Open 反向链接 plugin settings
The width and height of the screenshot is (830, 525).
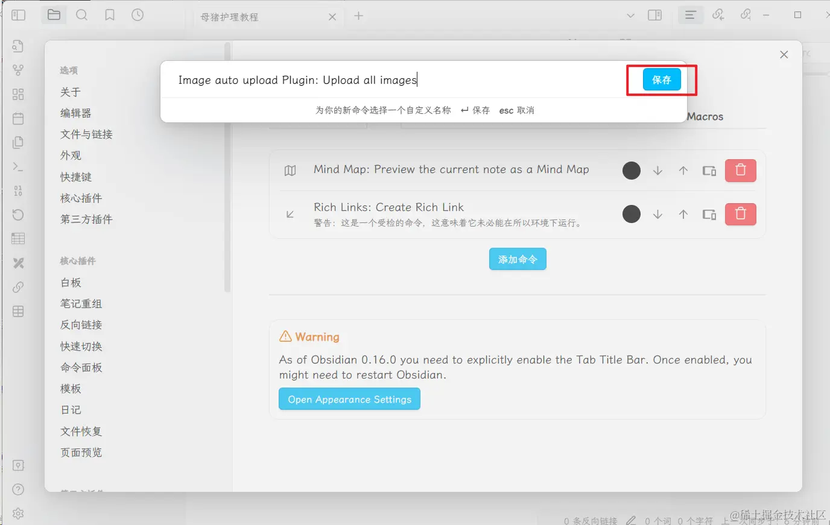pos(81,325)
